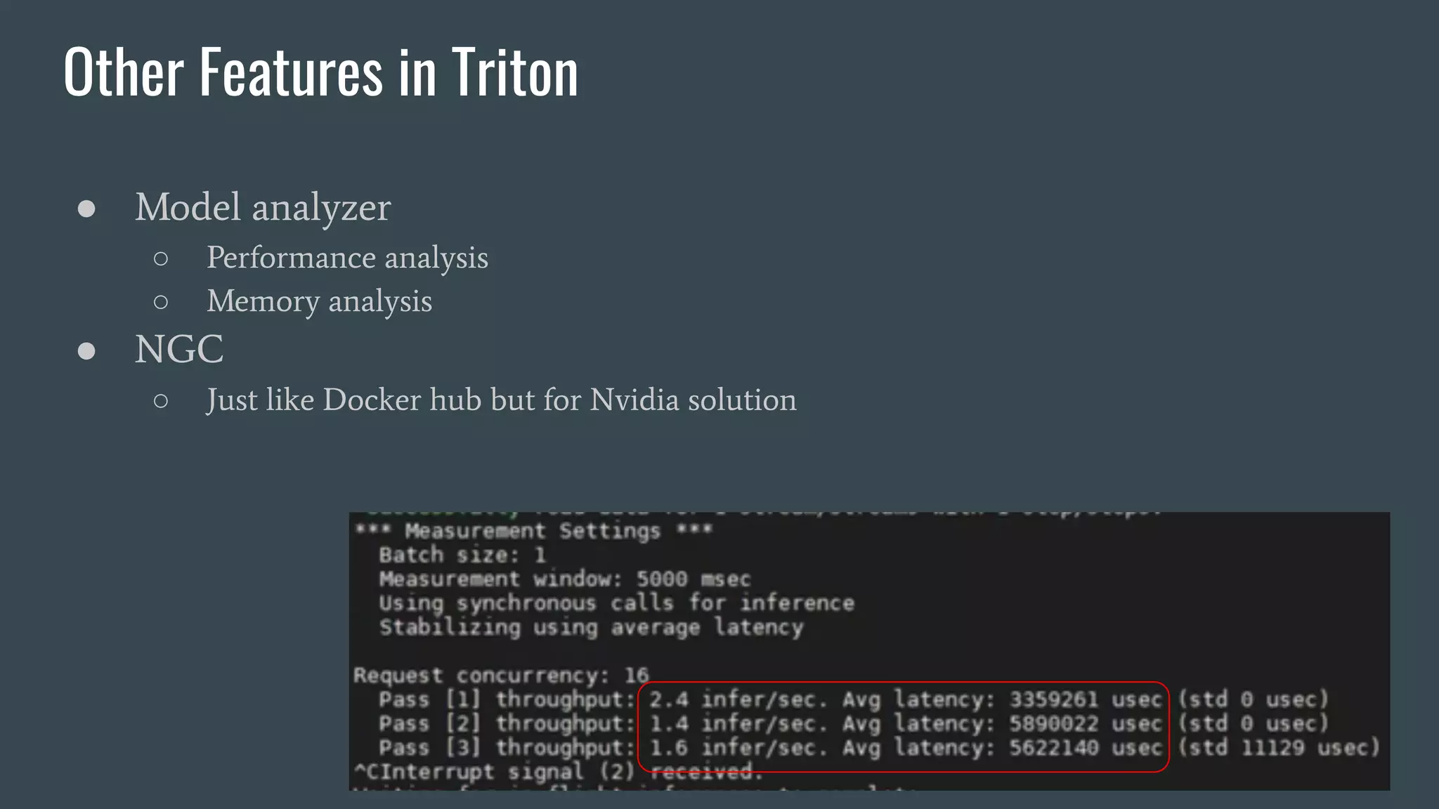
Task: Click the "Performance analysis" sub-bullet
Action: tap(347, 258)
